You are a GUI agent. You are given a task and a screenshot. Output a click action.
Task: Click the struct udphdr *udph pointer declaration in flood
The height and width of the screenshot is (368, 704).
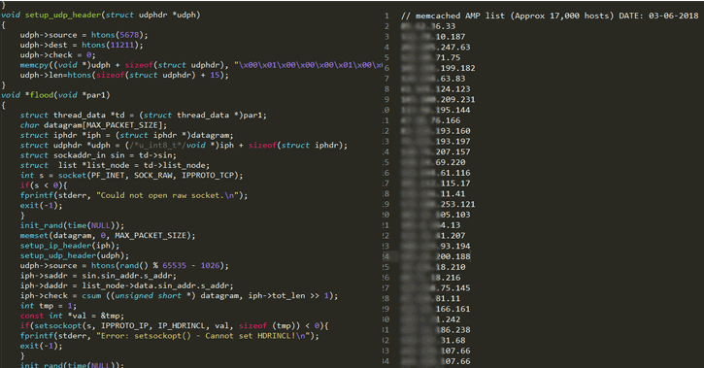[184, 145]
